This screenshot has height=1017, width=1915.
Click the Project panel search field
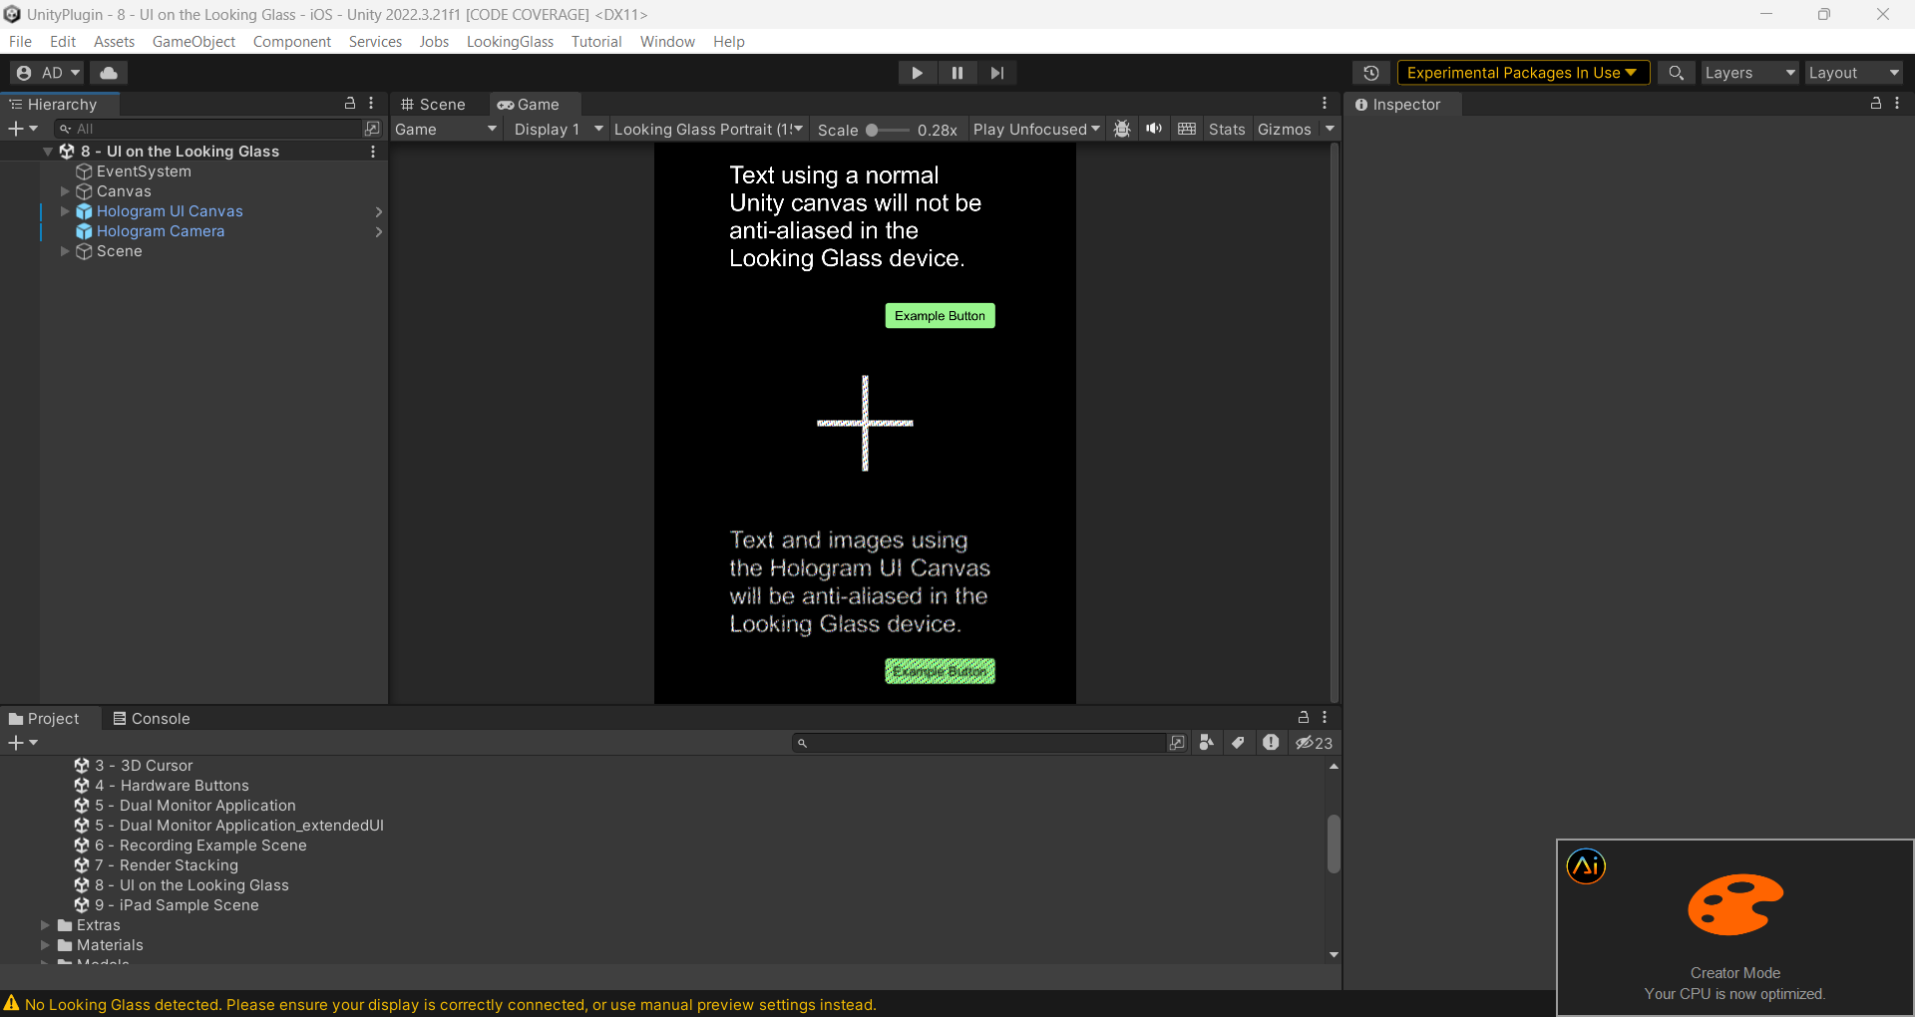point(982,743)
